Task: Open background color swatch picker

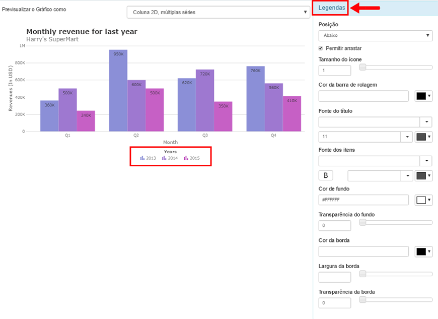Action: [423, 200]
